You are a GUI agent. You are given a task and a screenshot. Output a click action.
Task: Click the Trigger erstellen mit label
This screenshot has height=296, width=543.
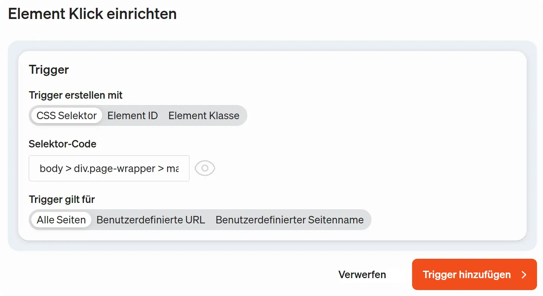[x=75, y=95]
